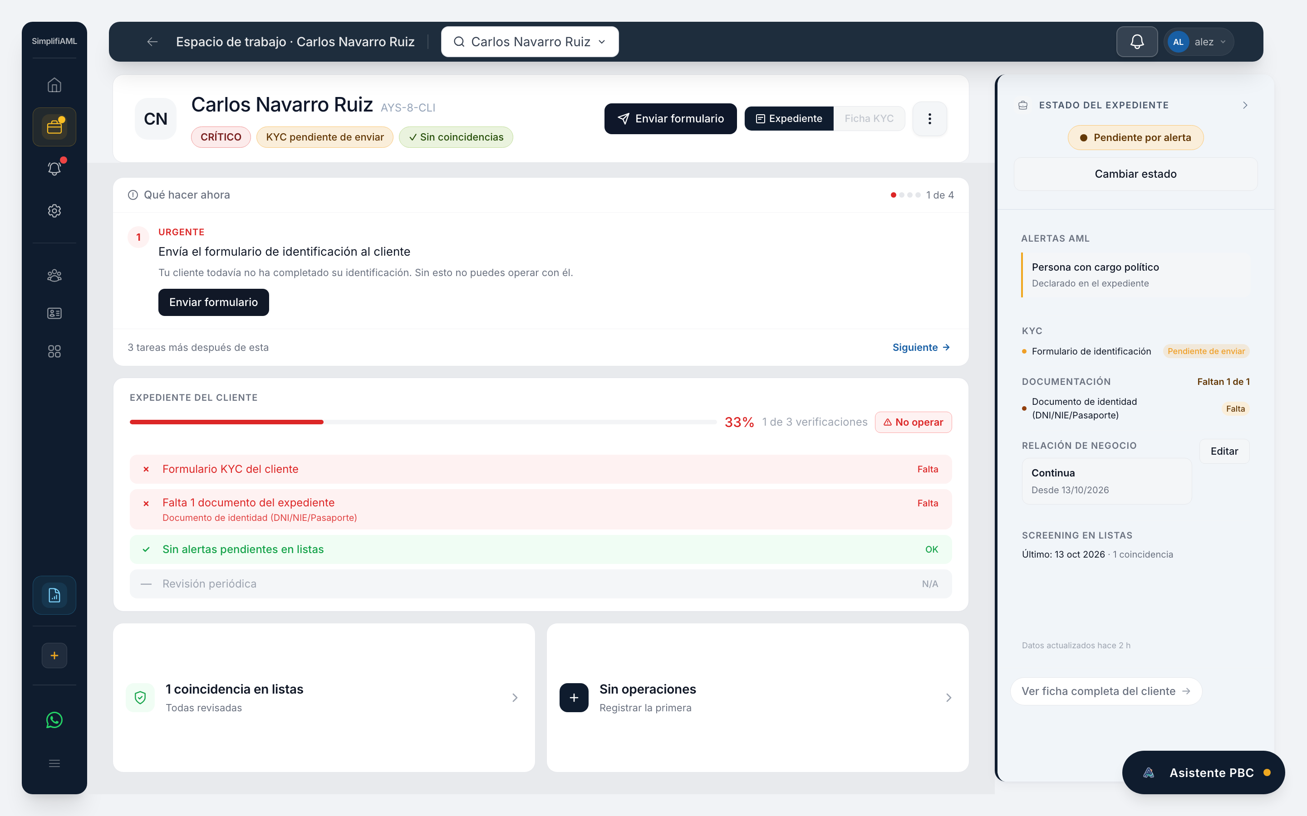Screen dimensions: 1307x816
Task: Click the task step dots indicator
Action: tap(905, 195)
